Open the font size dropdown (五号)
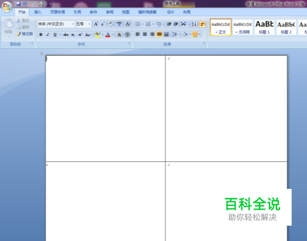307x241 pixels. click(89, 24)
